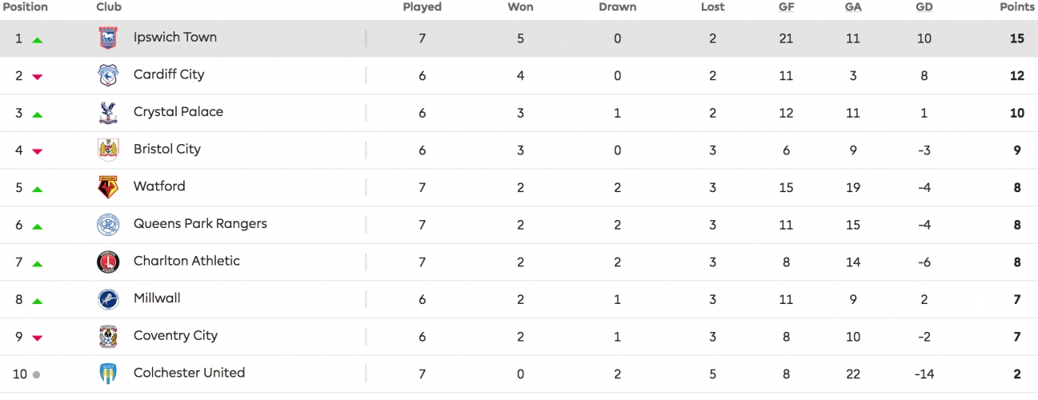Screen dimensions: 1038x400
Task: Click the grey dot beside position 10
Action: pyautogui.click(x=36, y=374)
